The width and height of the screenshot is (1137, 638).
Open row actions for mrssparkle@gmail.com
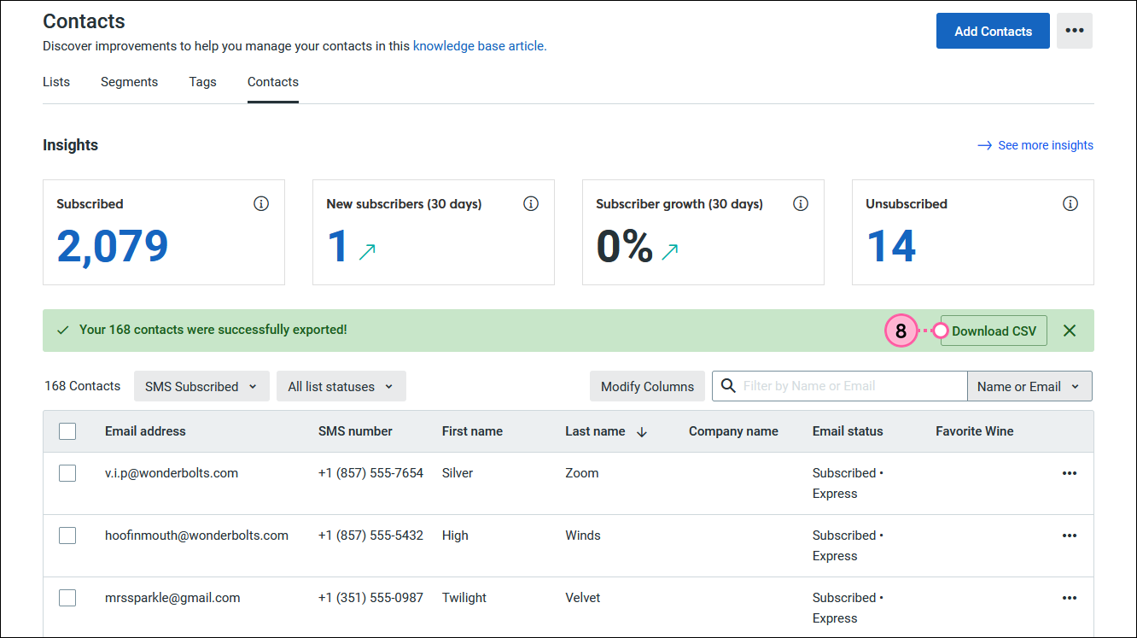(x=1070, y=598)
